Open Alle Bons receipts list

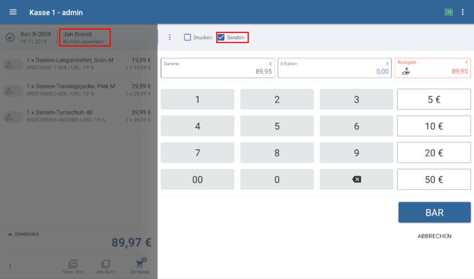tap(106, 265)
